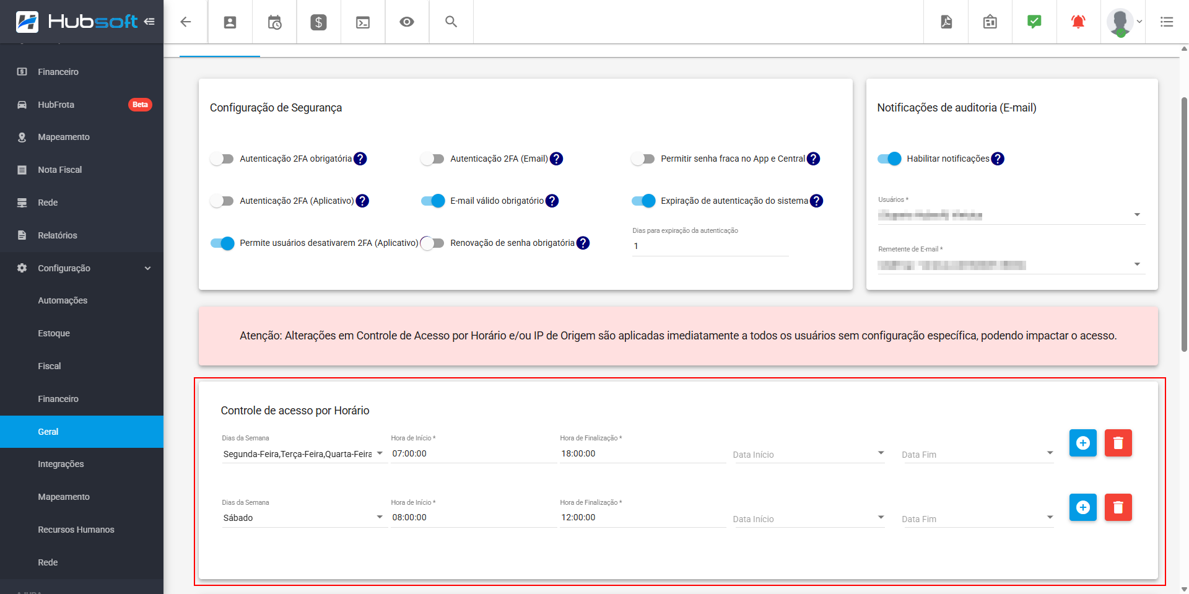This screenshot has height=594, width=1189.
Task: Select Relatórios in the sidebar
Action: (x=58, y=235)
